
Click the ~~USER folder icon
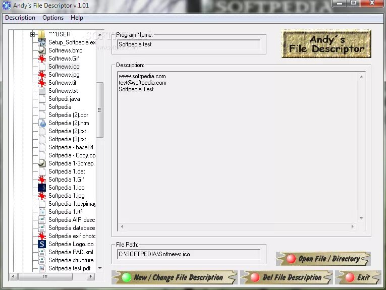pos(41,34)
